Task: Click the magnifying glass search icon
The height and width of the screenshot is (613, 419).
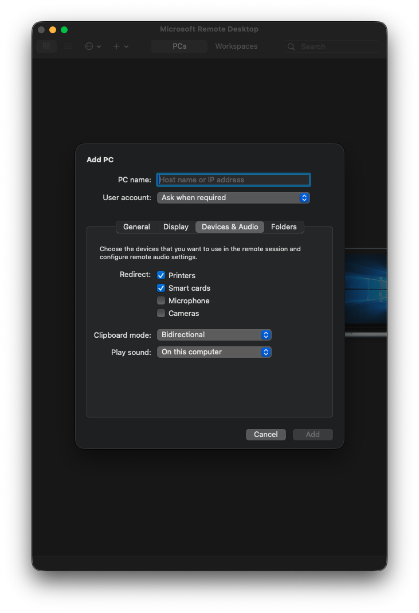Action: click(x=291, y=47)
